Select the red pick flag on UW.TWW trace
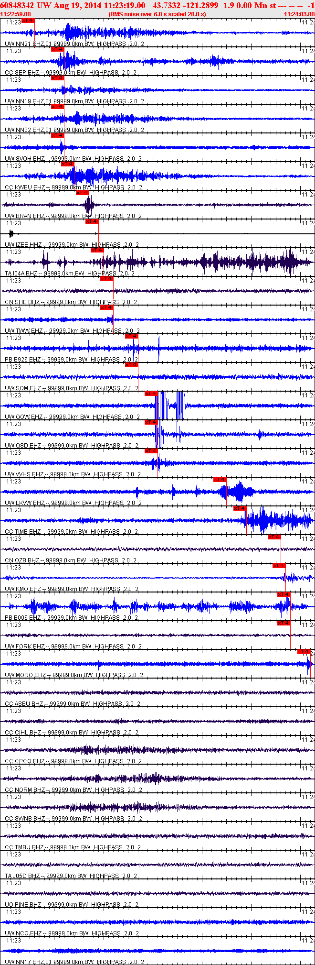315x965 pixels. [x=106, y=307]
